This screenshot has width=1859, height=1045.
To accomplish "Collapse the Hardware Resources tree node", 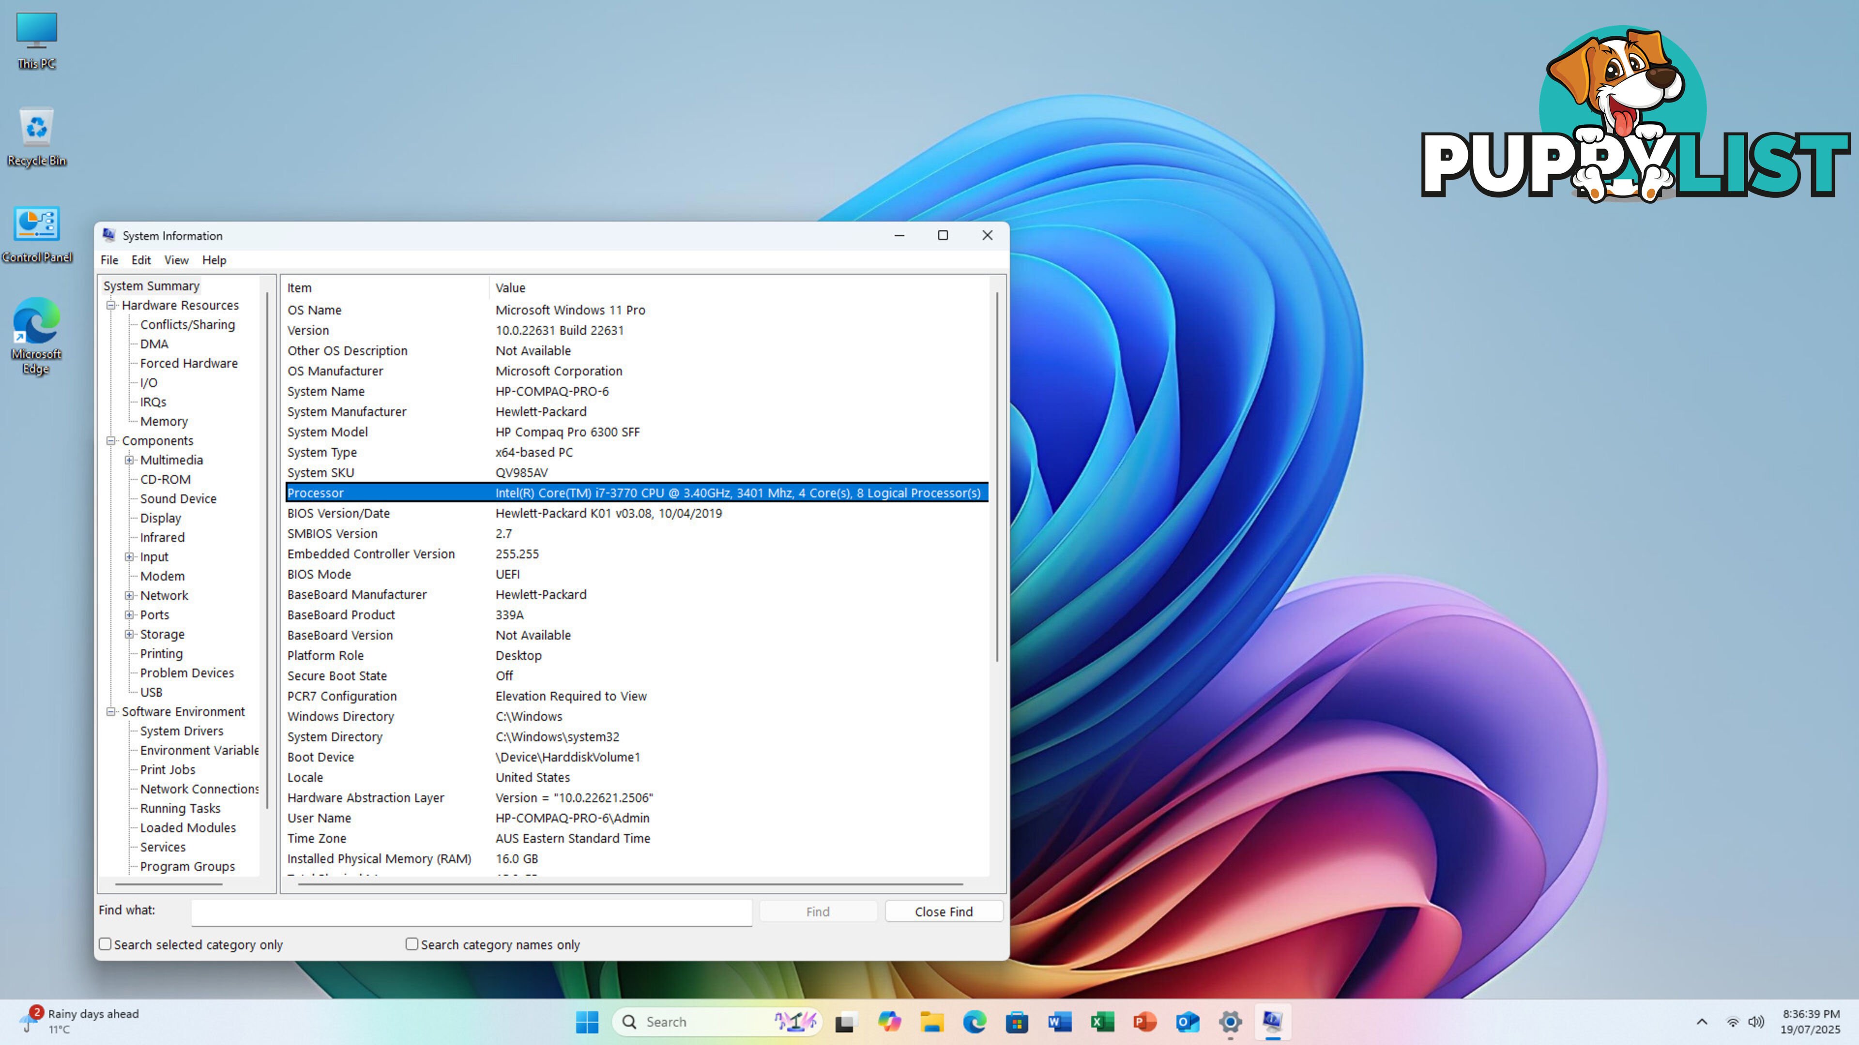I will [x=111, y=305].
